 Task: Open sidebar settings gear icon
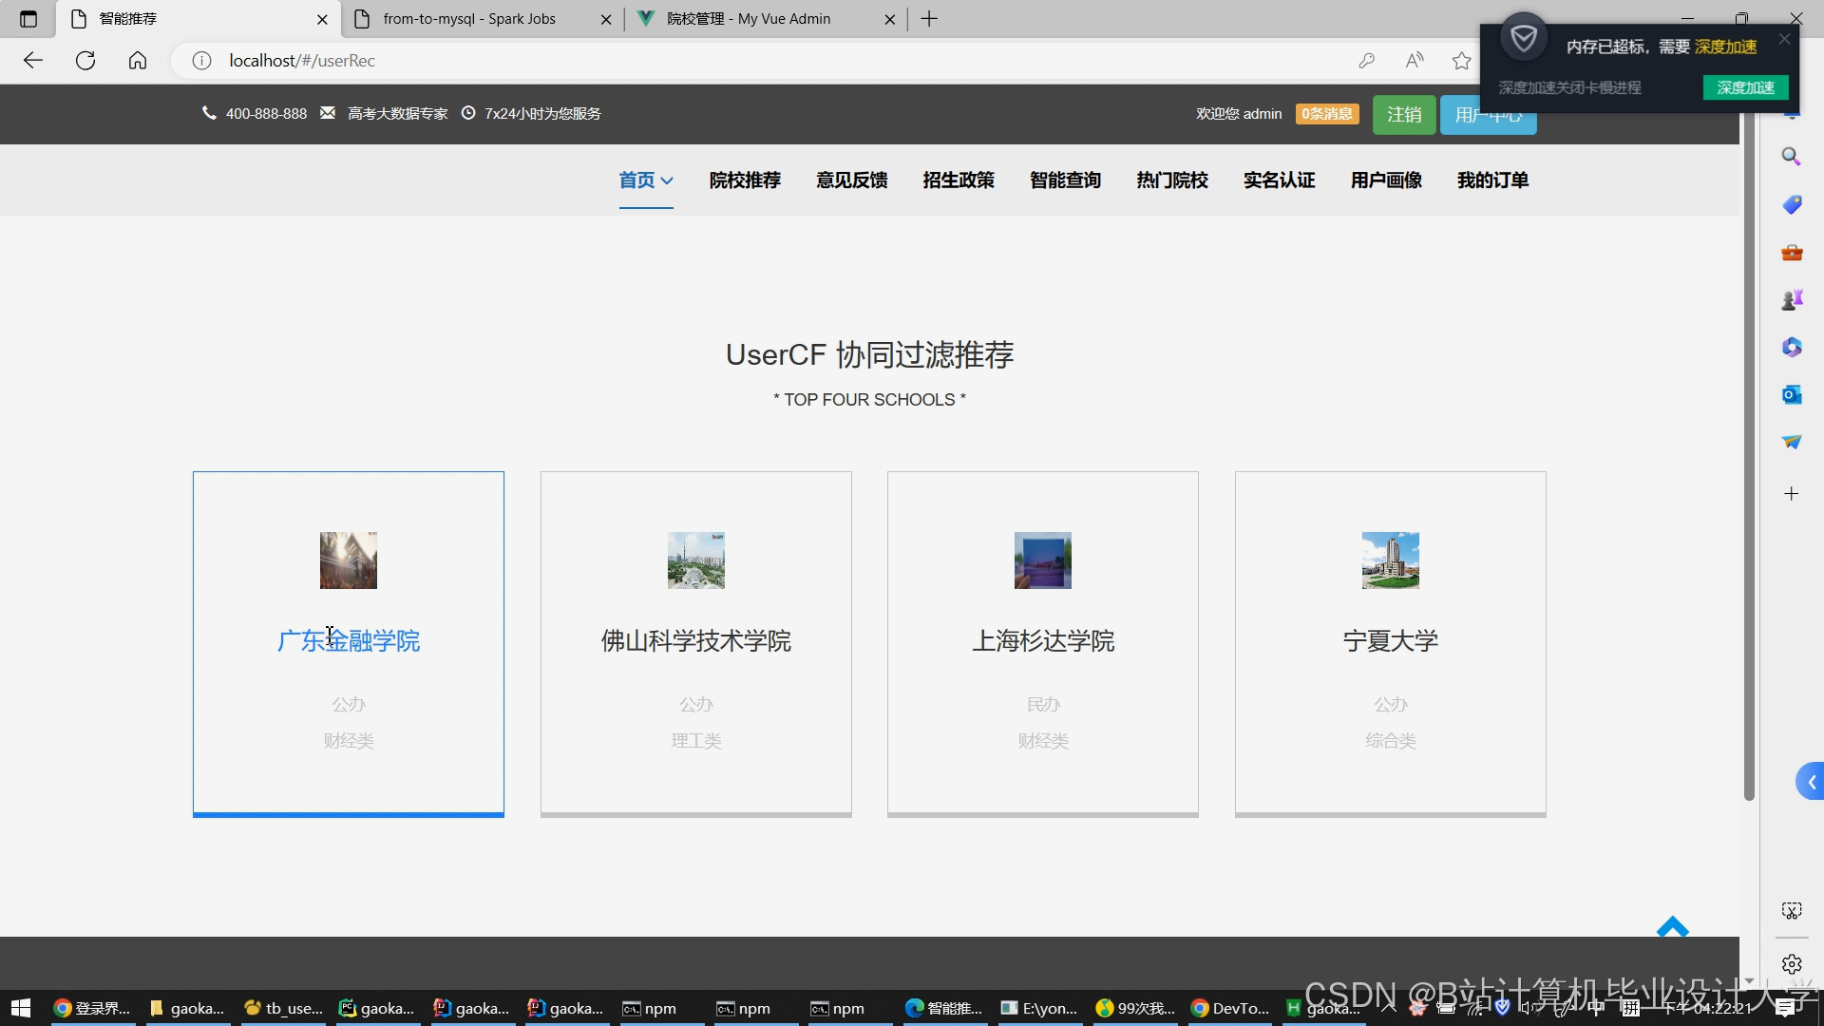click(1792, 964)
